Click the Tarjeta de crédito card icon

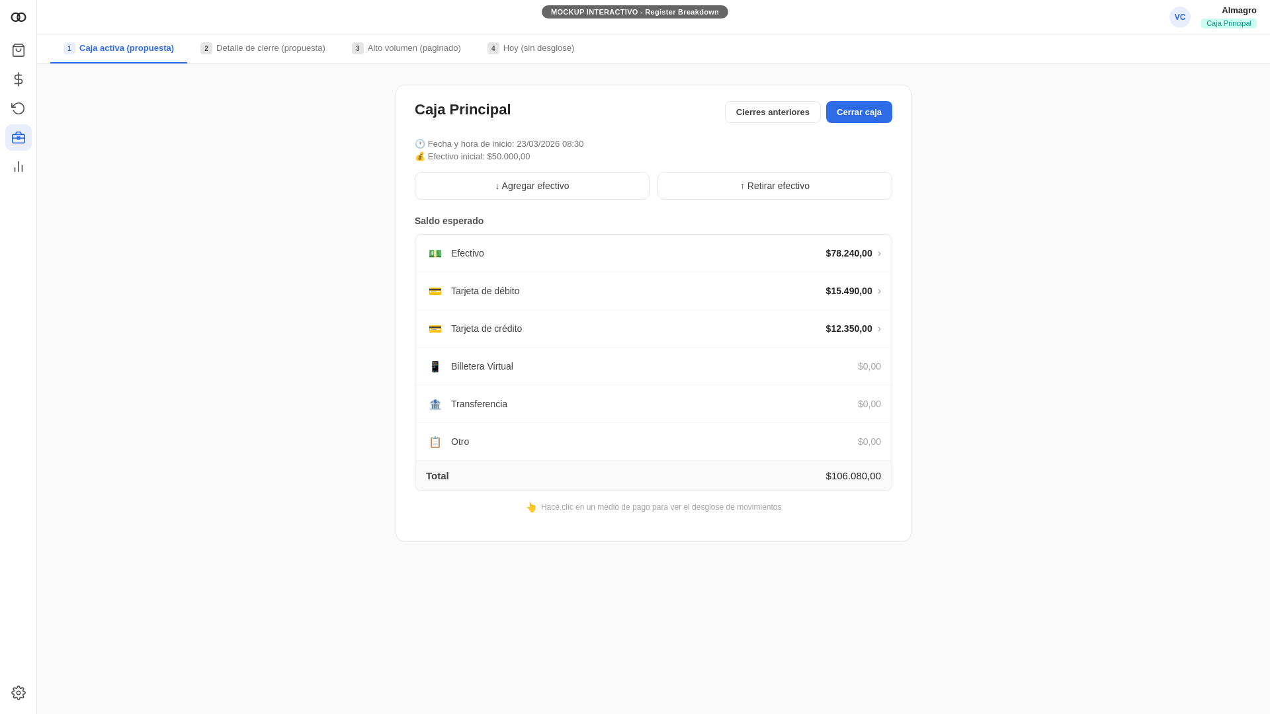[435, 329]
